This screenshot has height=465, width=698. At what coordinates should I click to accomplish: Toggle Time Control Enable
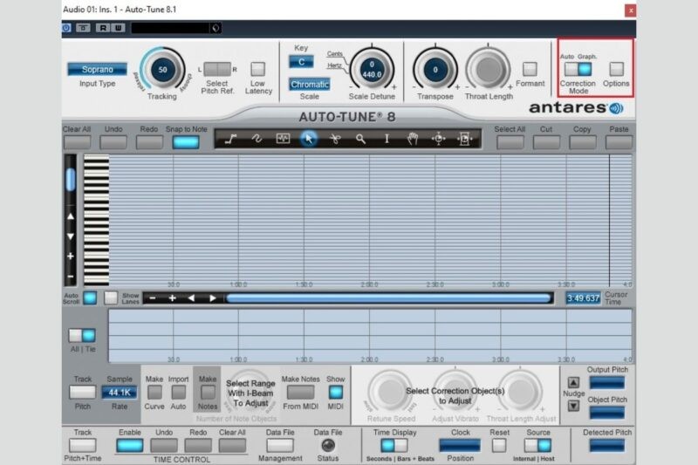pos(129,446)
